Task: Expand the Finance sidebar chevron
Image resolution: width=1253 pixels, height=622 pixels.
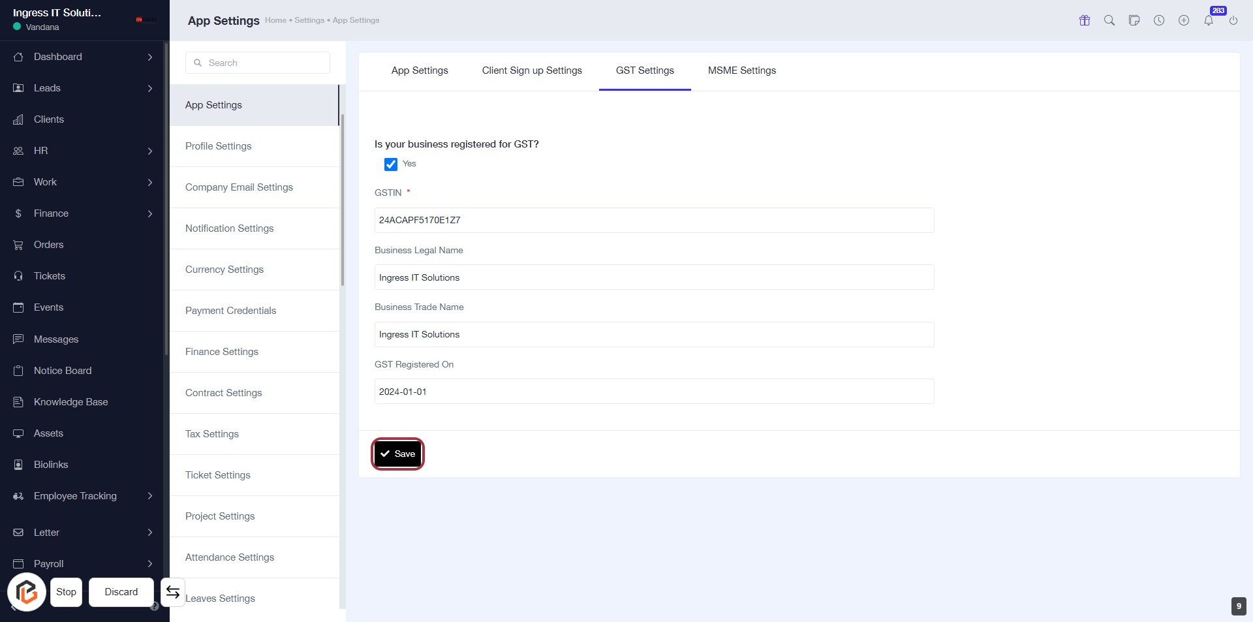Action: click(x=150, y=213)
